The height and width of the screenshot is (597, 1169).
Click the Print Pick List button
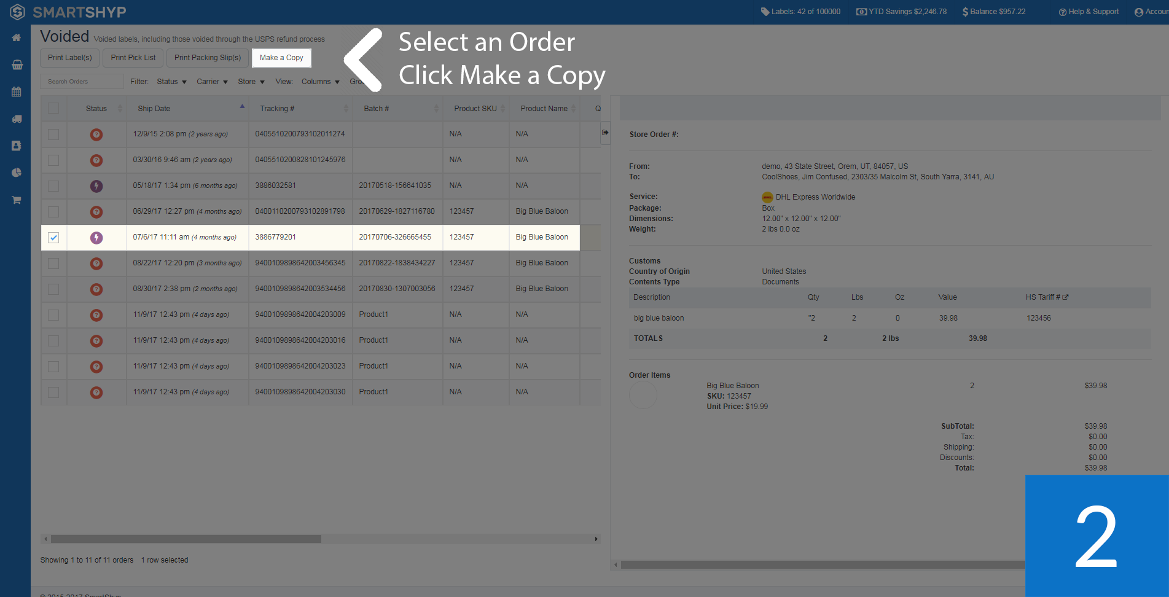(133, 58)
